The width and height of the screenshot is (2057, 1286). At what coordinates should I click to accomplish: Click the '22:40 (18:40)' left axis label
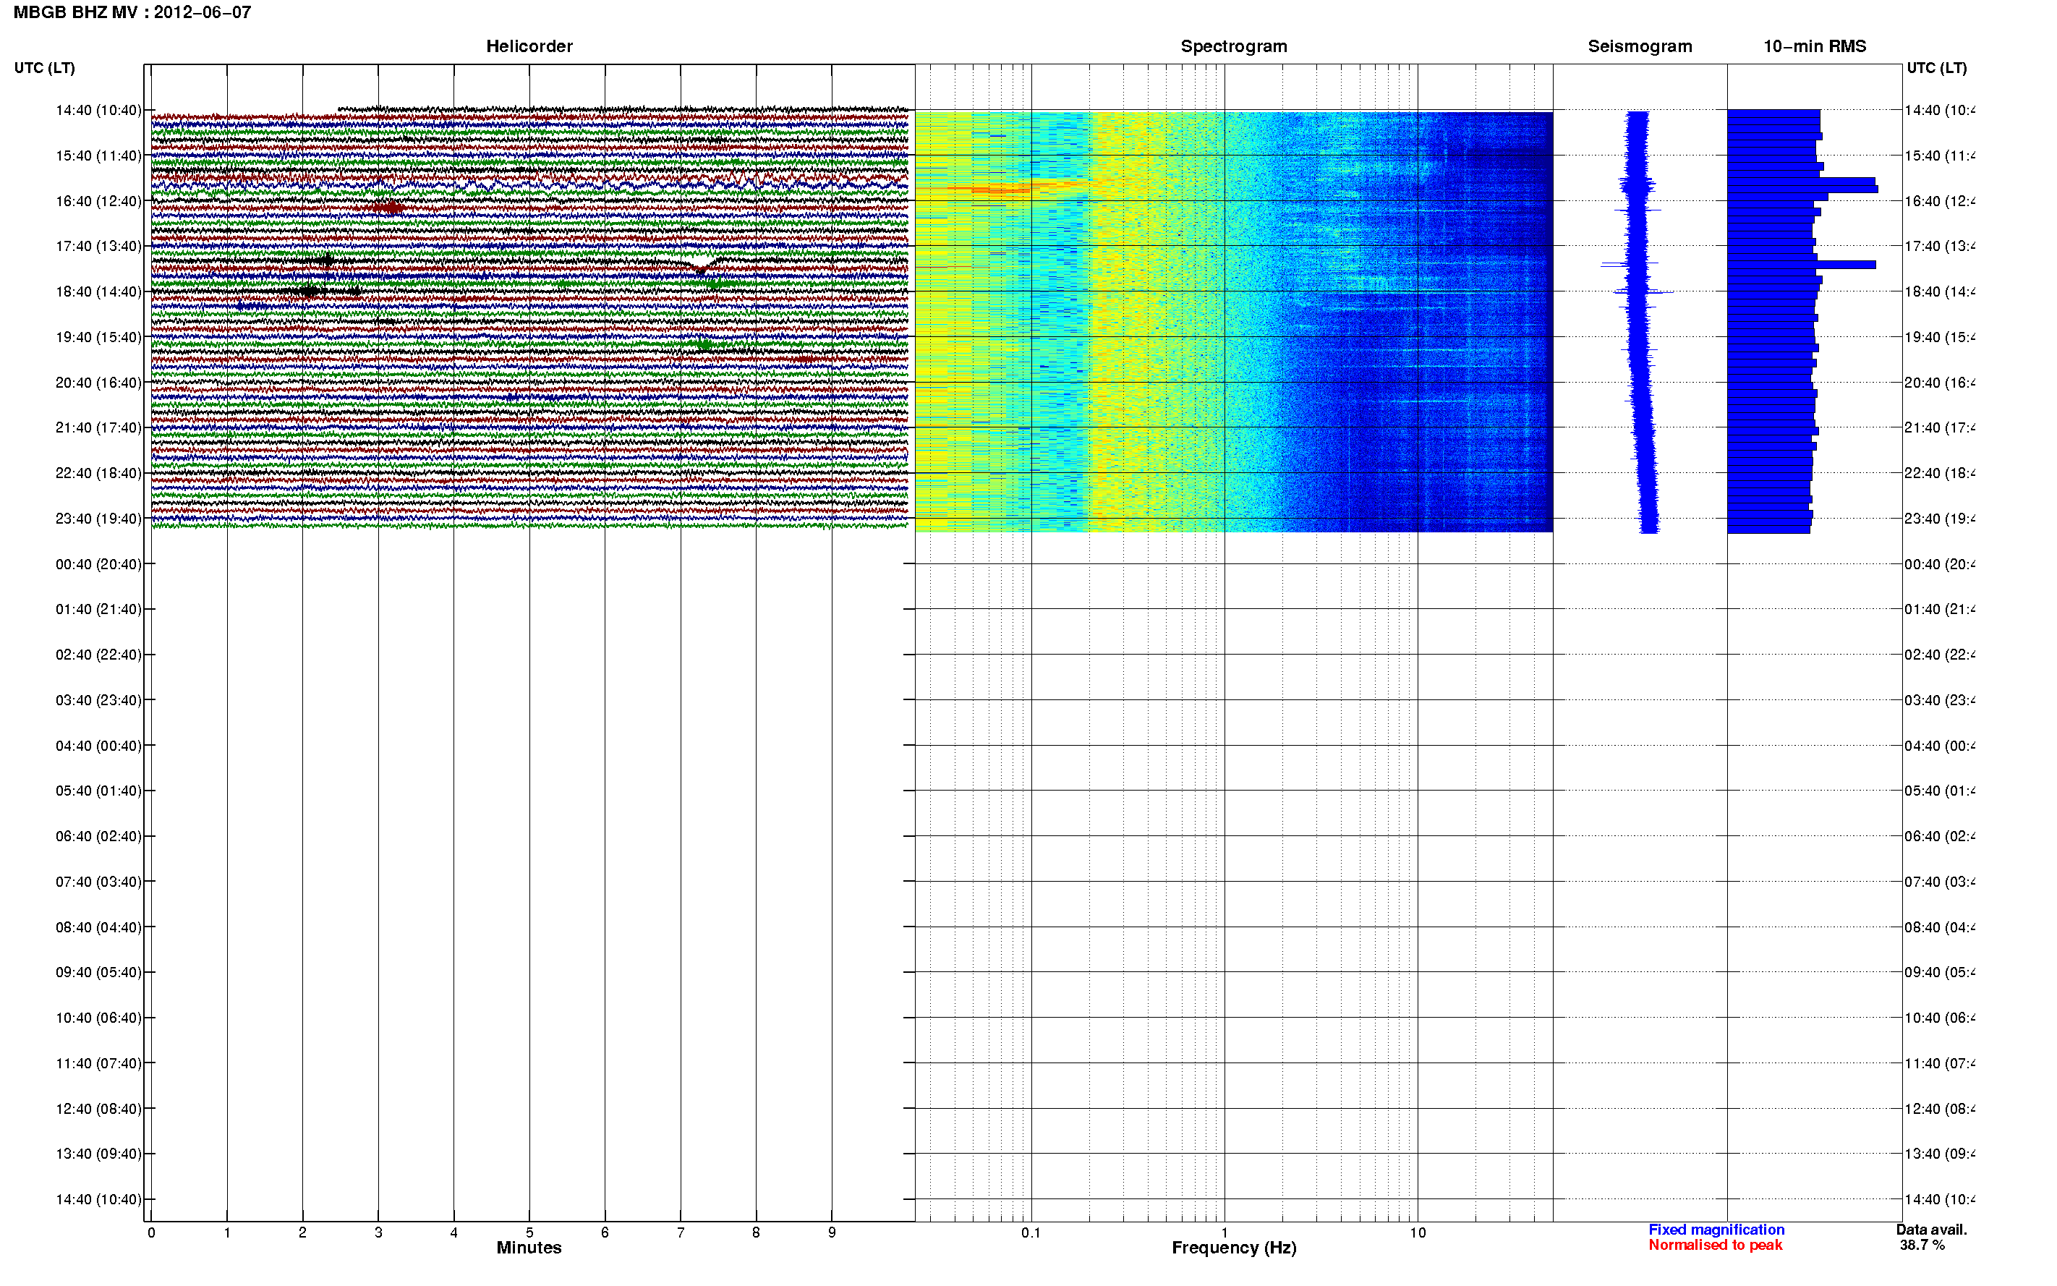click(98, 473)
